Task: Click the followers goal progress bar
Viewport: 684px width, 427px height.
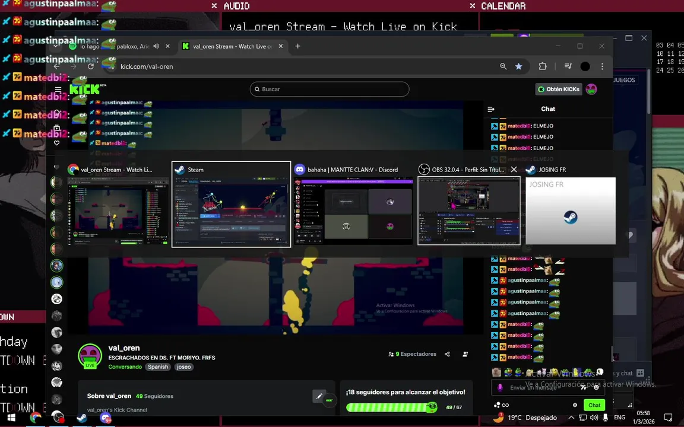Action: click(x=392, y=407)
